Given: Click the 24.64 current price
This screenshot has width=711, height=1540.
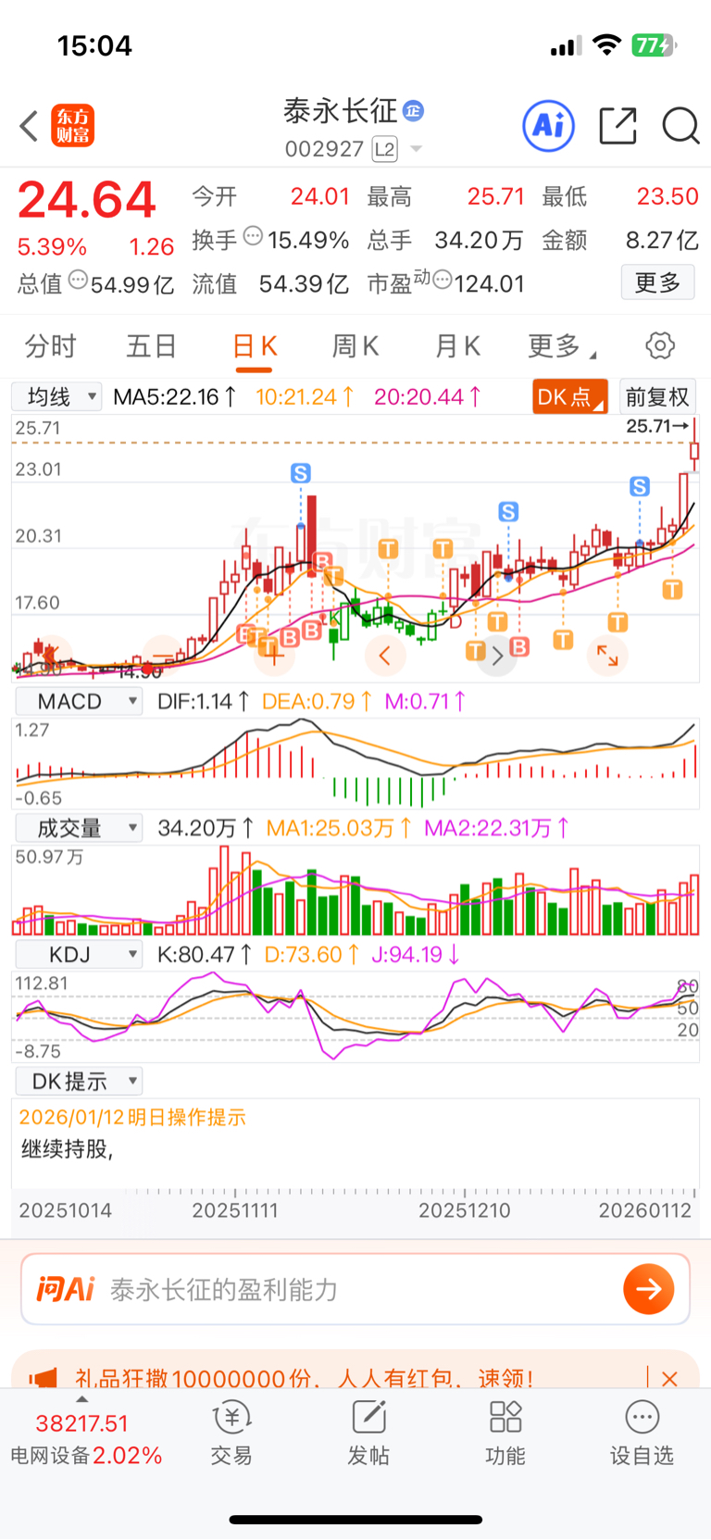Looking at the screenshot, I should [x=87, y=200].
